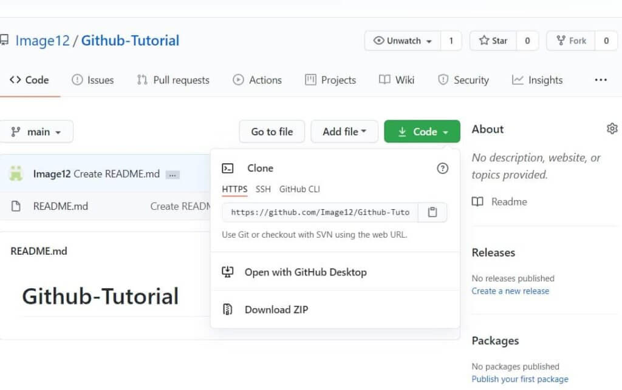Viewport: 622px width, 390px height.
Task: Open the Security tab
Action: point(463,80)
